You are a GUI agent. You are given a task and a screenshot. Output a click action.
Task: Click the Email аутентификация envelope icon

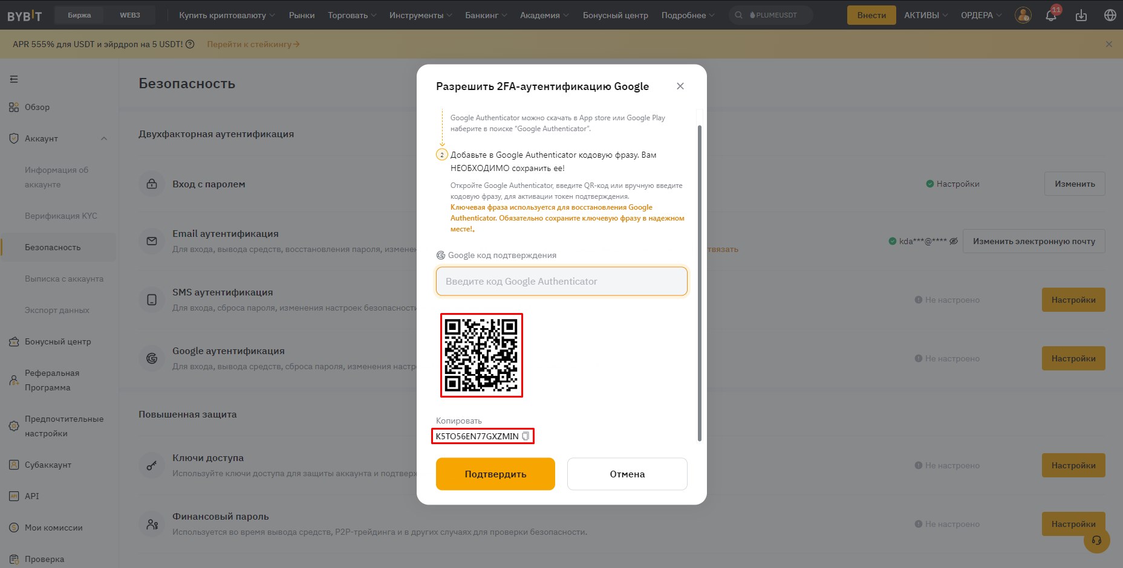[x=152, y=241]
